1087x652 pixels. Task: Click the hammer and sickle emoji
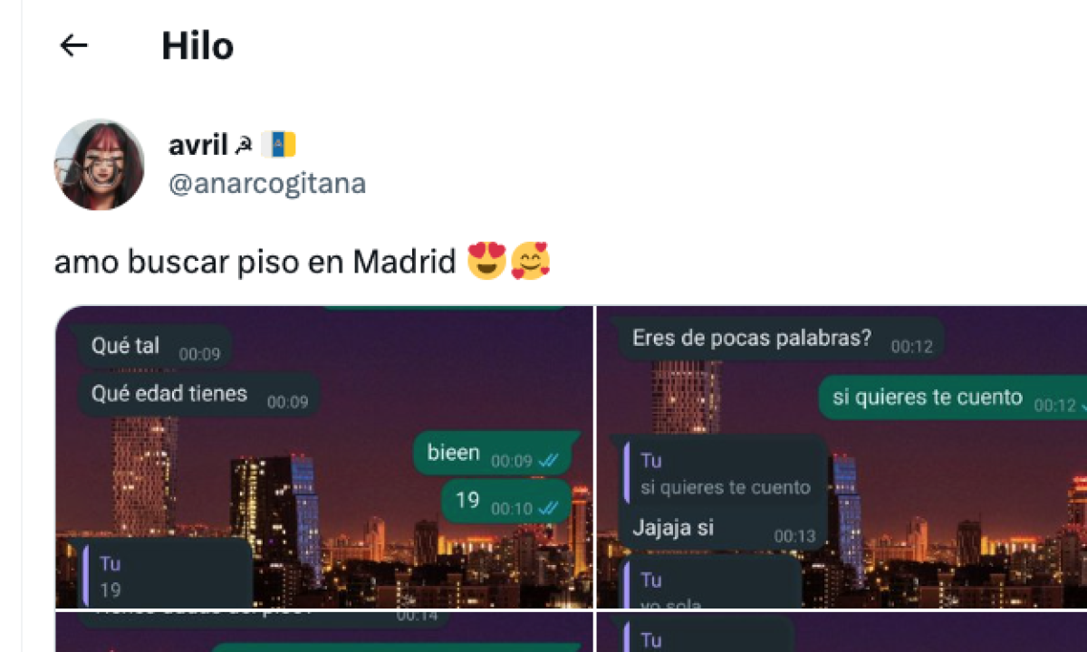tap(244, 145)
